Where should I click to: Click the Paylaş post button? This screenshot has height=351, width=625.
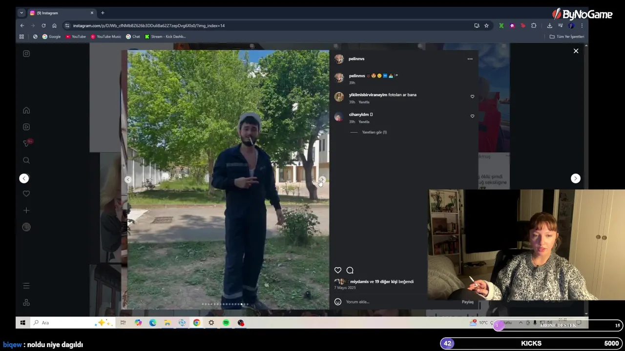tap(468, 302)
